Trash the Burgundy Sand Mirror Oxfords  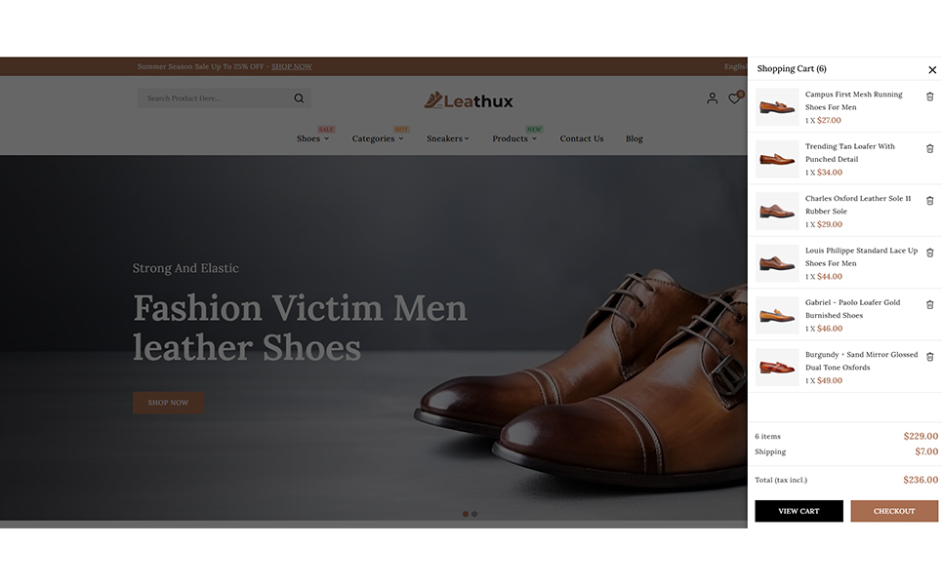(x=929, y=357)
